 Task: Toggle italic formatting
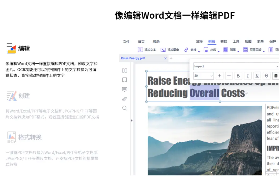(x=248, y=76)
